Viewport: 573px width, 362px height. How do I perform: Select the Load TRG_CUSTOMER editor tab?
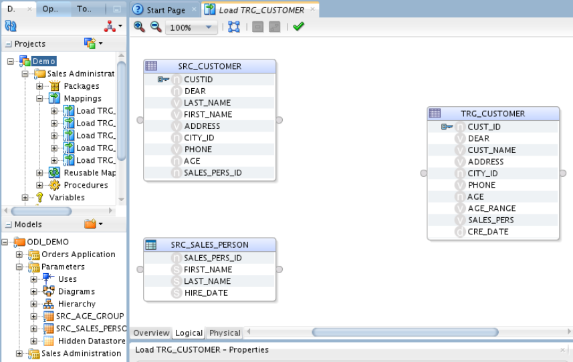261,10
